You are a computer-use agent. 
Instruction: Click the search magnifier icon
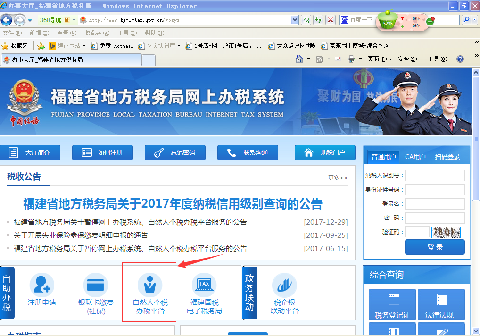[466, 20]
